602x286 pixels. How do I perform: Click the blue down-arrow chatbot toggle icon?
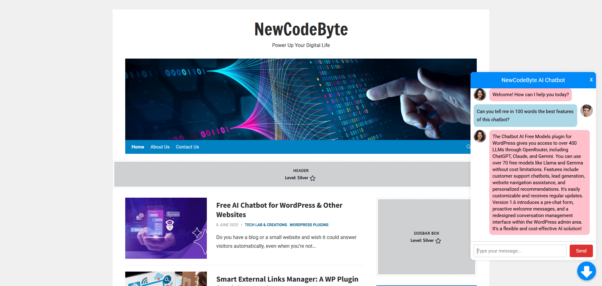click(586, 271)
